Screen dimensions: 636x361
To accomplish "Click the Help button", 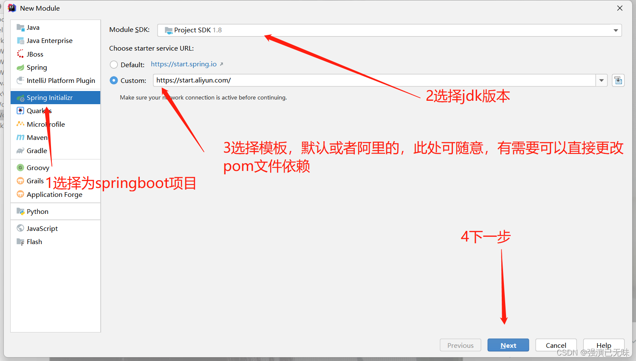I will (x=604, y=345).
